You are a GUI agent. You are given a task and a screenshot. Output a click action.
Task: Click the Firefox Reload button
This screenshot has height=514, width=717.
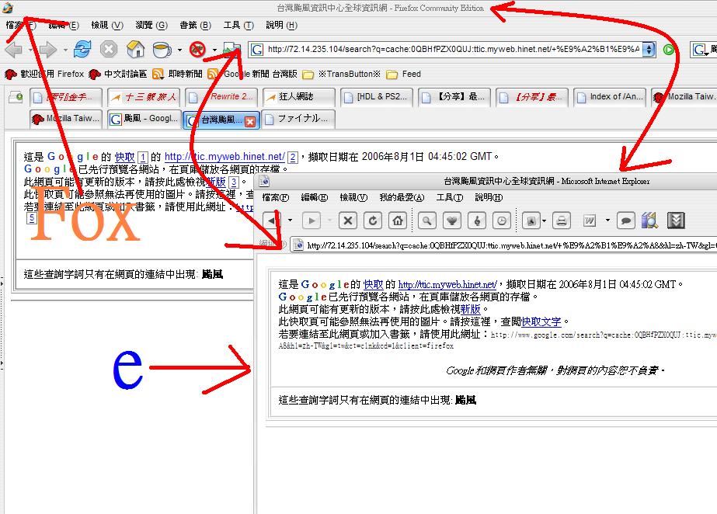point(82,50)
